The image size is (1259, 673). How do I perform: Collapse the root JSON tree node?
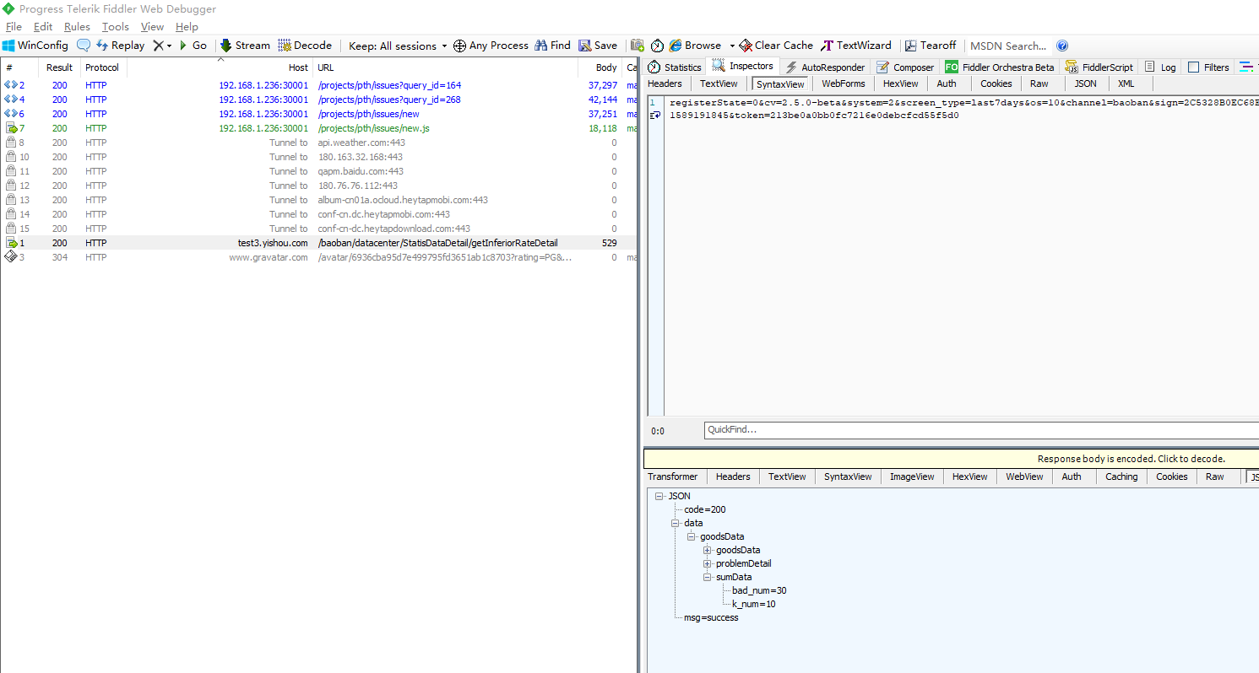pyautogui.click(x=659, y=497)
